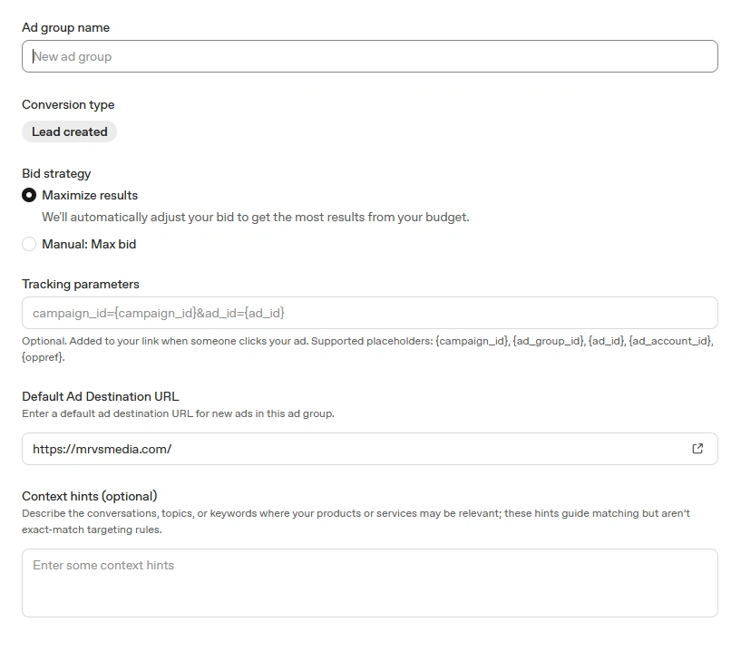The width and height of the screenshot is (741, 651).
Task: Click the 'Tracking parameters' label
Action: click(81, 284)
